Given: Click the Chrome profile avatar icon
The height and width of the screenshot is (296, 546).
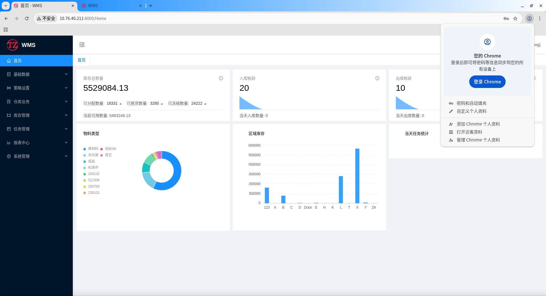Looking at the screenshot, I should point(530,18).
